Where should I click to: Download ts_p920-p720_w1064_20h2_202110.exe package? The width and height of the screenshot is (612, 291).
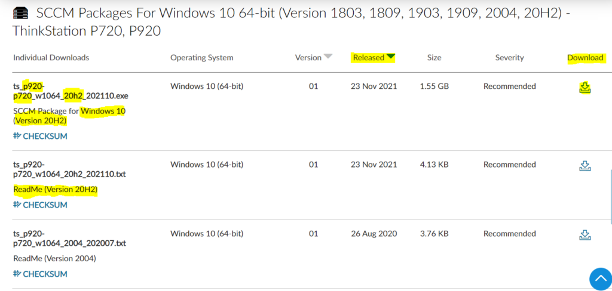pyautogui.click(x=585, y=88)
